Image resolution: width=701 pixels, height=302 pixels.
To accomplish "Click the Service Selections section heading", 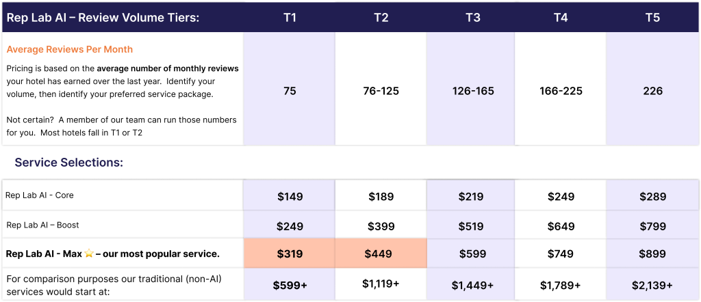I will click(68, 163).
